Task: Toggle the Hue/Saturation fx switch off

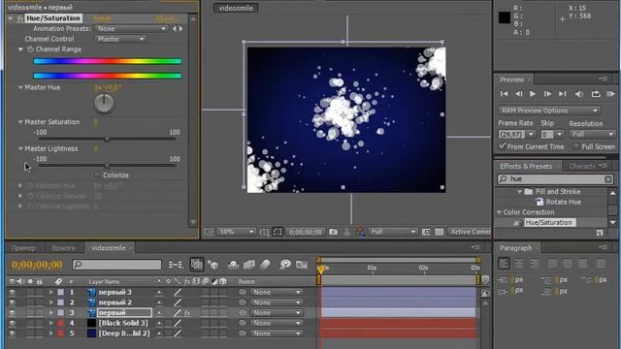Action: coord(19,18)
